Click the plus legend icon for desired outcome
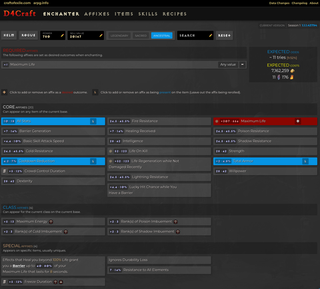The image size is (320, 289). coord(4,93)
